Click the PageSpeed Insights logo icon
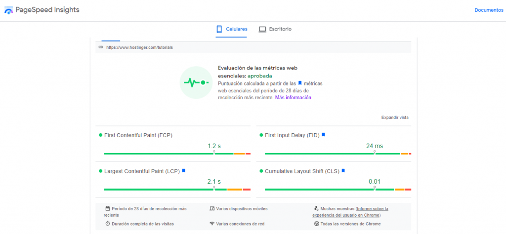The width and height of the screenshot is (506, 234). 9,10
